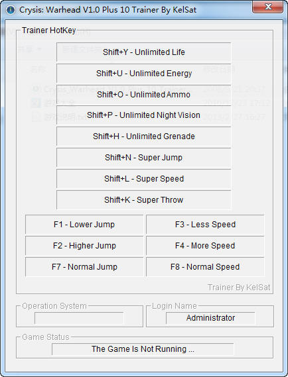Enable Shift+U Unlimited Energy
288x377 pixels.
tap(144, 74)
